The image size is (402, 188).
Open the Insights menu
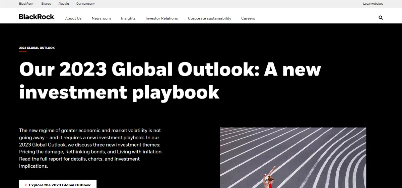(x=128, y=18)
